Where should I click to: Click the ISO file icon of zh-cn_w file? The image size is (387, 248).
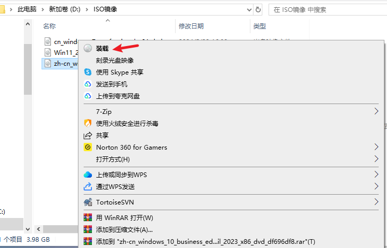click(x=48, y=64)
